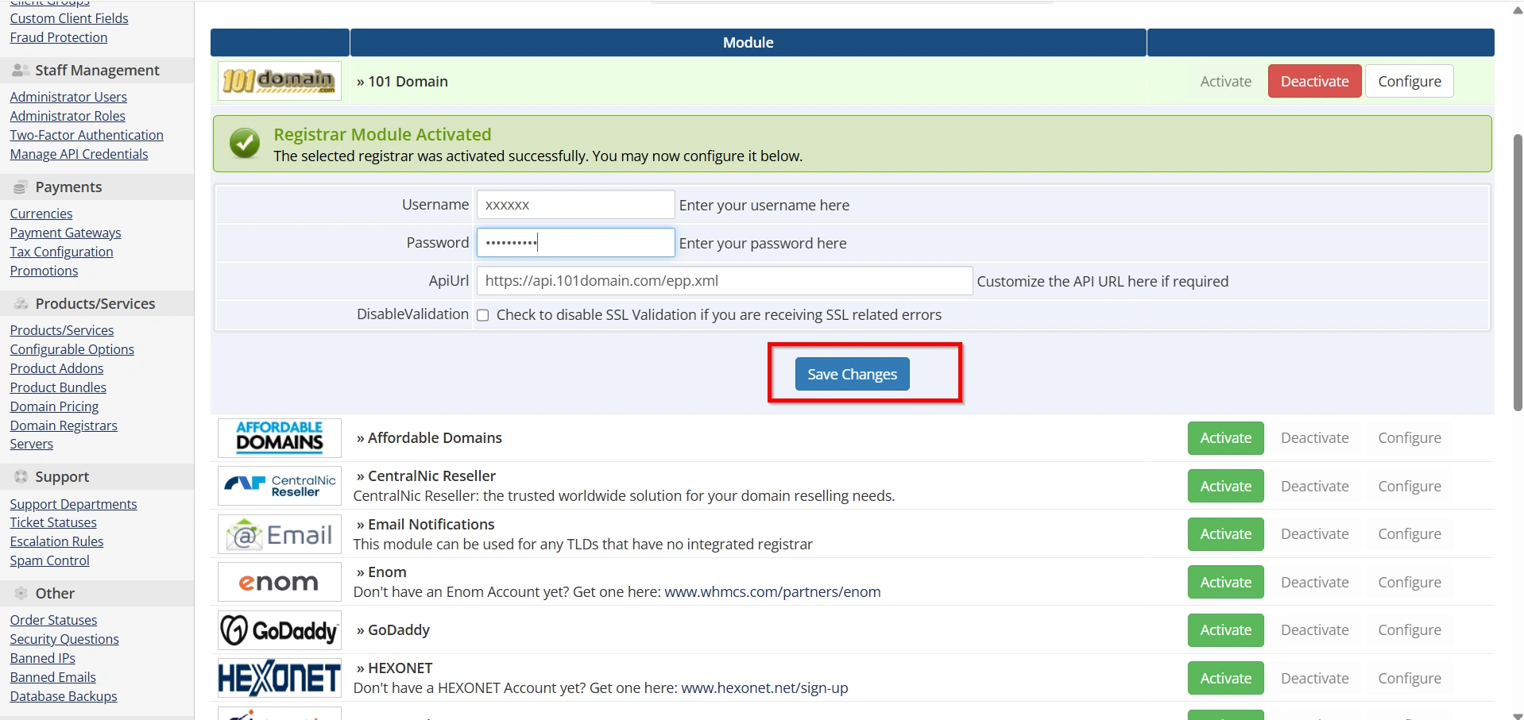Open the www.hexonet.net/sign-up link

tap(764, 688)
